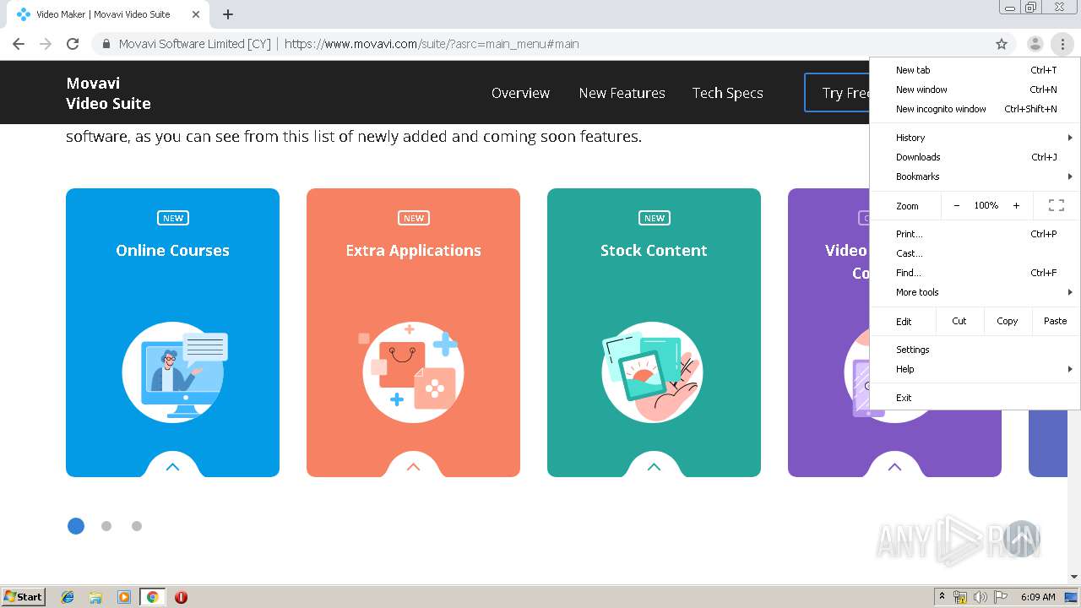Click the Try Free button

pyautogui.click(x=838, y=93)
